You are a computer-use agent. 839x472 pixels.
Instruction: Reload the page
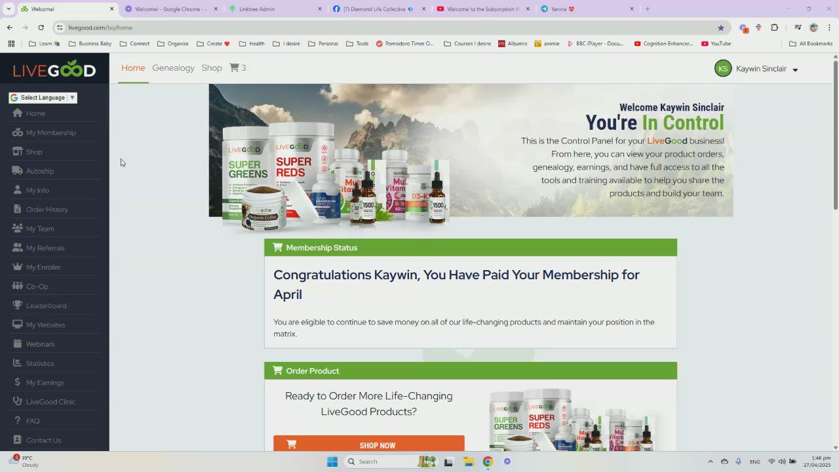click(x=41, y=28)
